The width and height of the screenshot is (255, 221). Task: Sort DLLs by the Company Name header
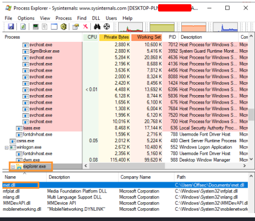[146, 177]
